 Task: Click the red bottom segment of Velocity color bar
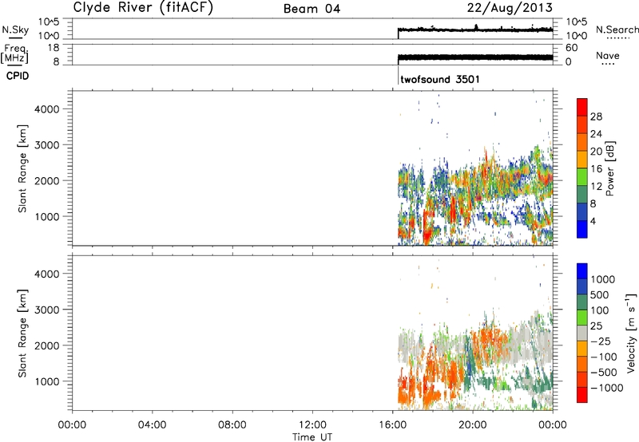[582, 395]
